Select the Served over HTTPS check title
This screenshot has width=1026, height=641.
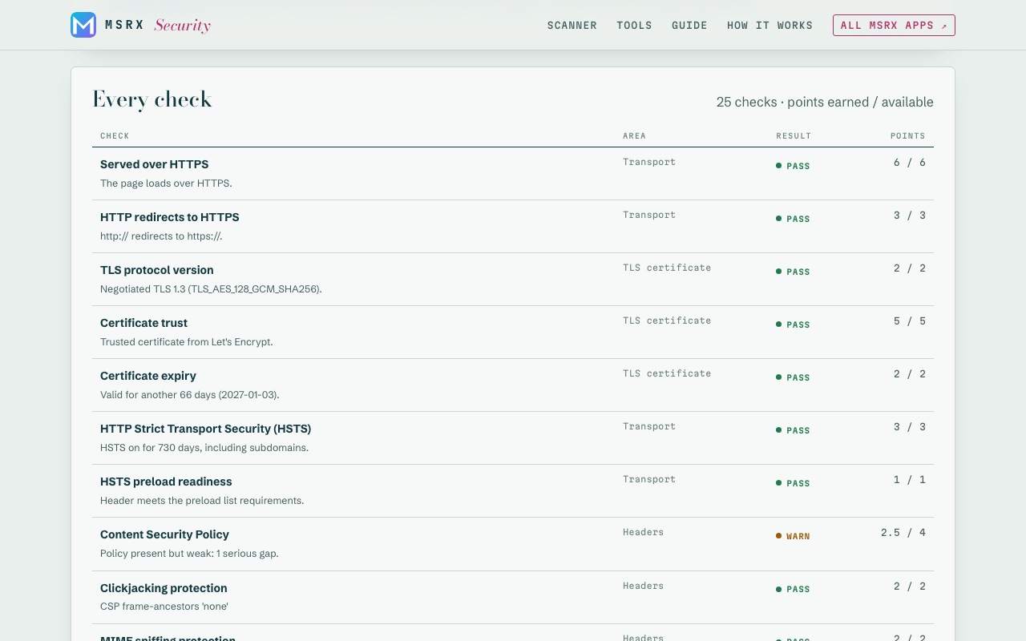click(155, 164)
